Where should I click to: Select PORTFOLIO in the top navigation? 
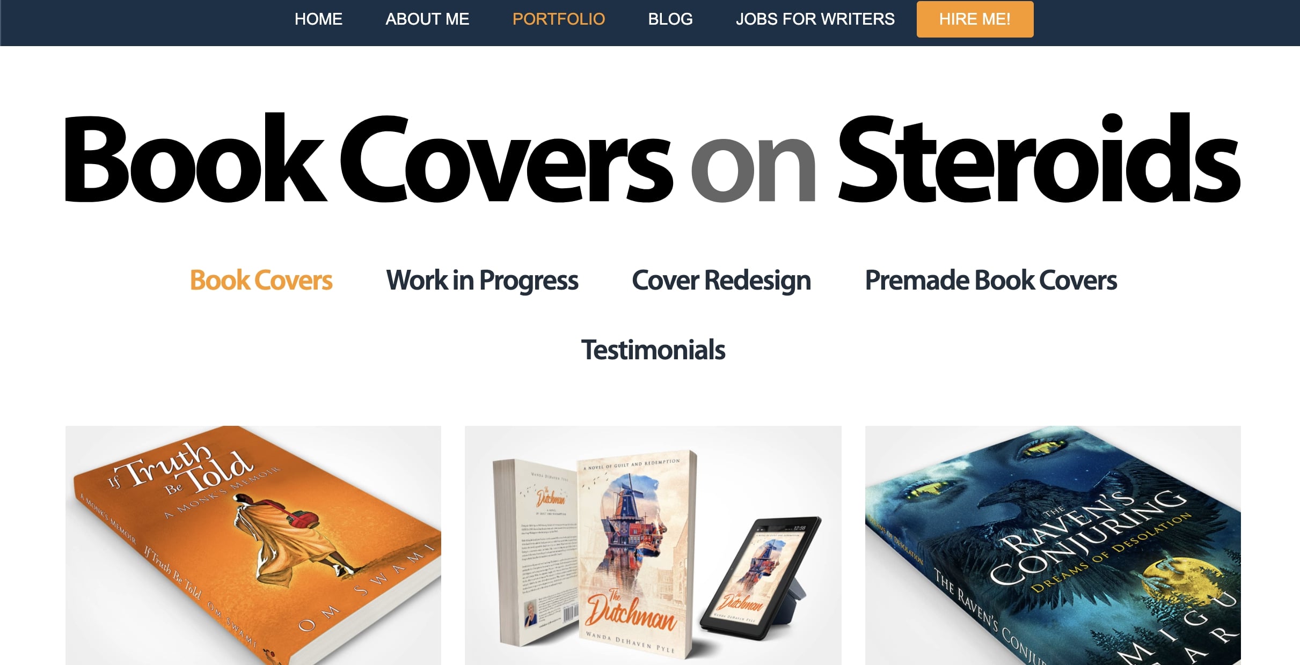[x=558, y=19]
